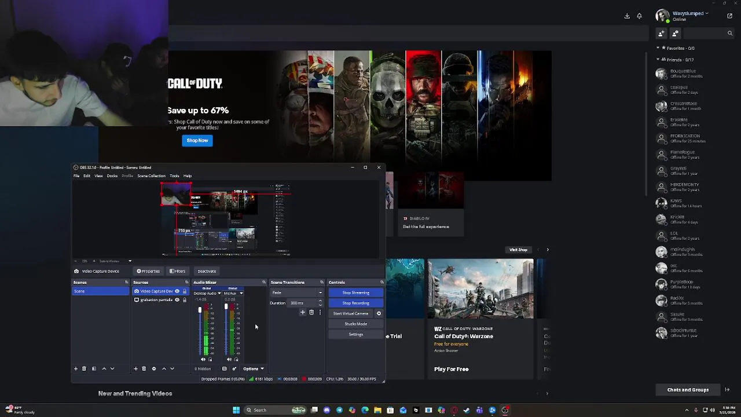Viewport: 741px width, 417px height.
Task: Toggle visibility of Video Capture Device source
Action: point(177,291)
